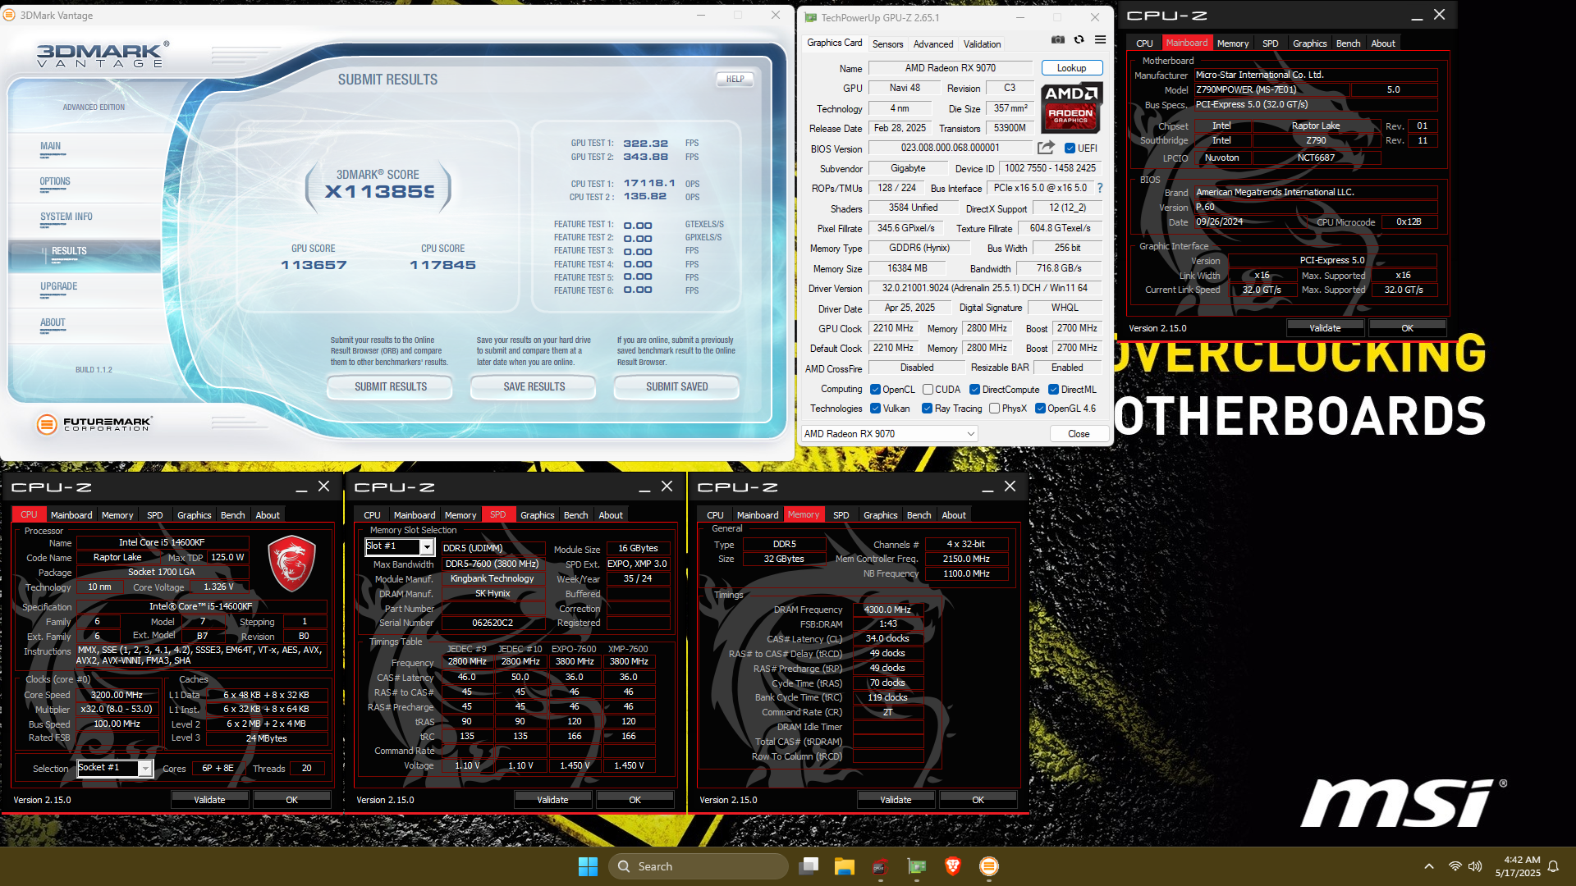Click the 3DMark Vantage title bar icon
The height and width of the screenshot is (886, 1576).
point(10,15)
